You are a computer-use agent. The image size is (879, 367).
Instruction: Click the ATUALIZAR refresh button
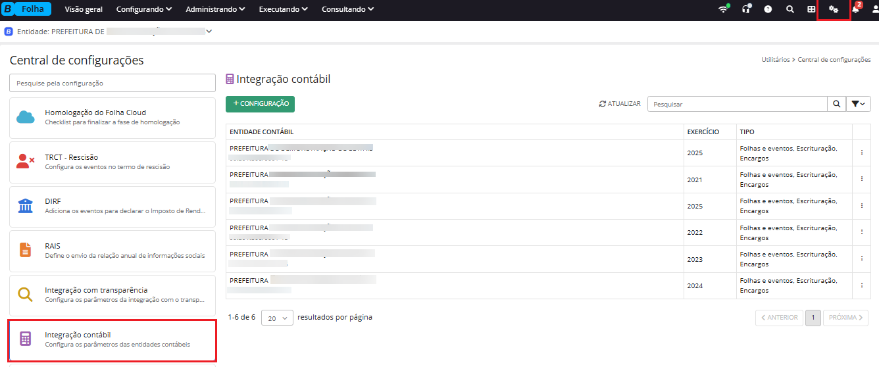click(620, 104)
